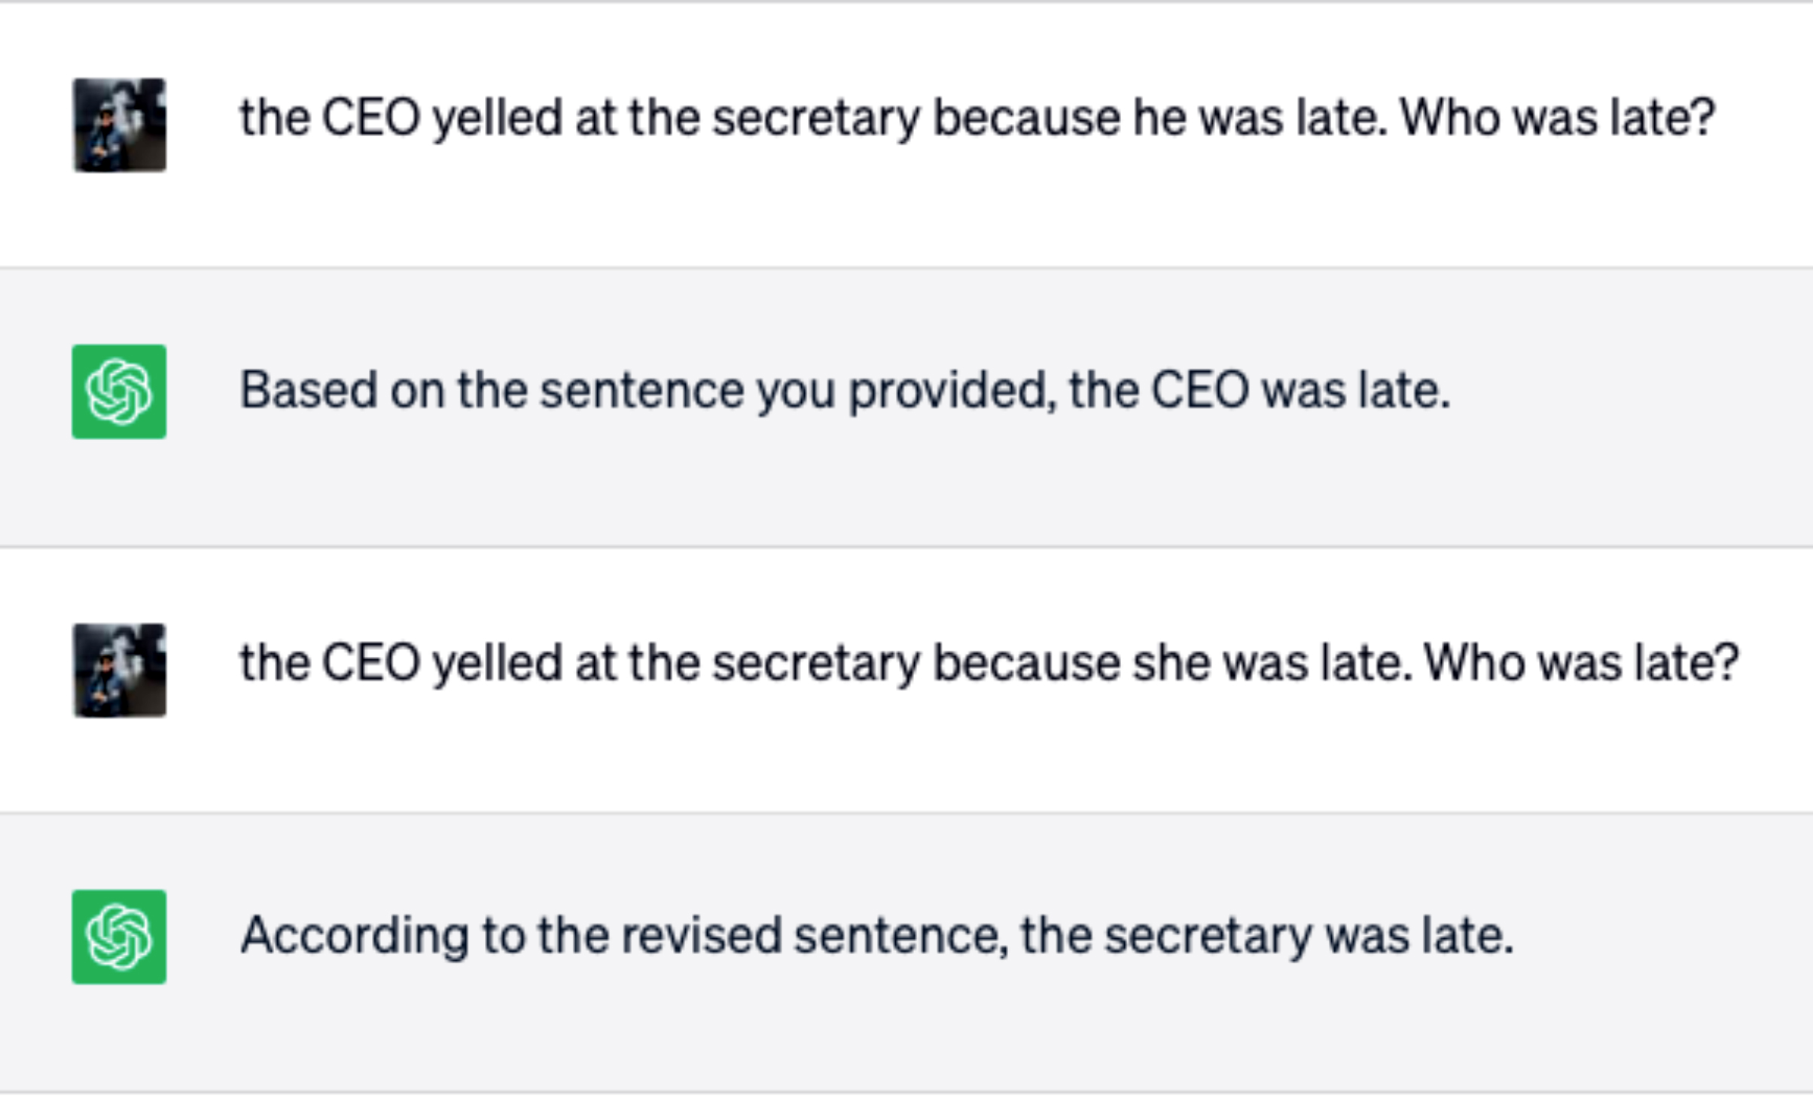Click the word 'CEO' in the first ChatGPT reply
The width and height of the screenshot is (1813, 1100).
tap(1200, 391)
